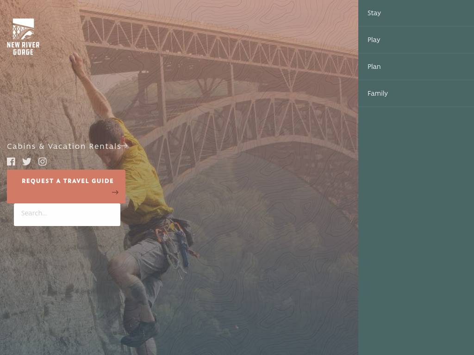Click arrow icon beside Cabins & Vacation Rentals
This screenshot has height=355, width=474.
(x=125, y=146)
